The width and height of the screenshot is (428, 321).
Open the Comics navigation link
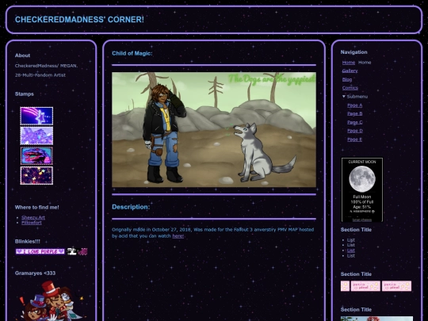350,88
